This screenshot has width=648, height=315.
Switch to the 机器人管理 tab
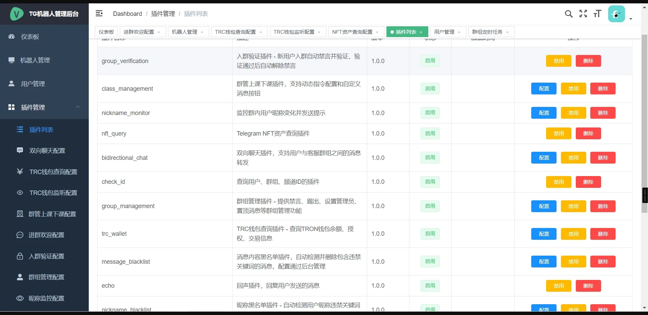click(184, 32)
